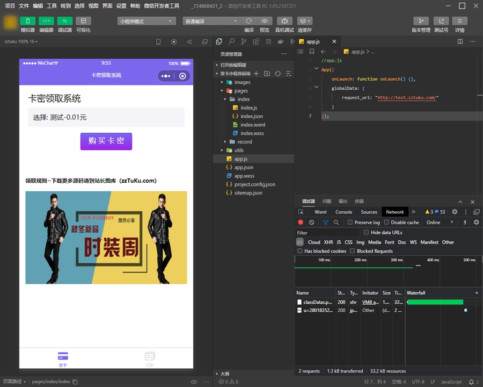
Task: Open 真机调试 real device debugging
Action: 284,21
